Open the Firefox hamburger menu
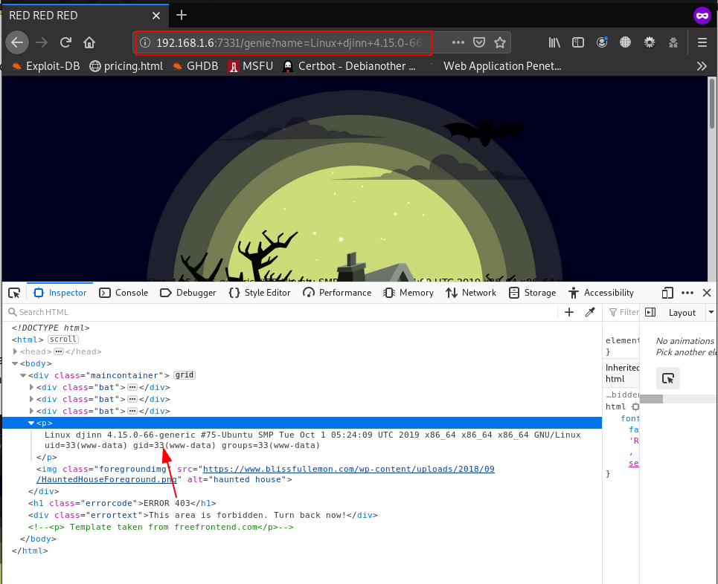 tap(702, 42)
